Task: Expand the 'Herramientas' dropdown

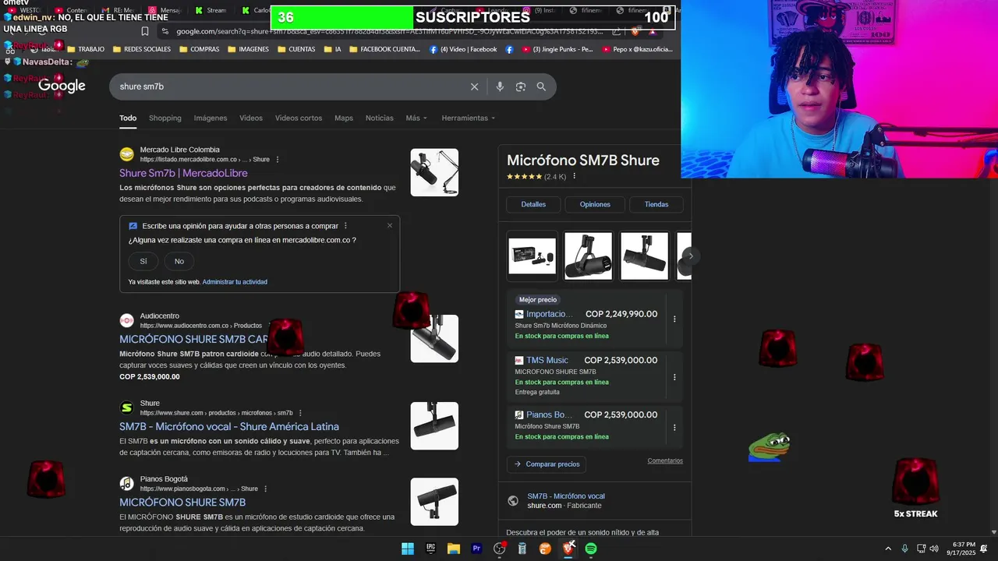Action: pyautogui.click(x=468, y=118)
